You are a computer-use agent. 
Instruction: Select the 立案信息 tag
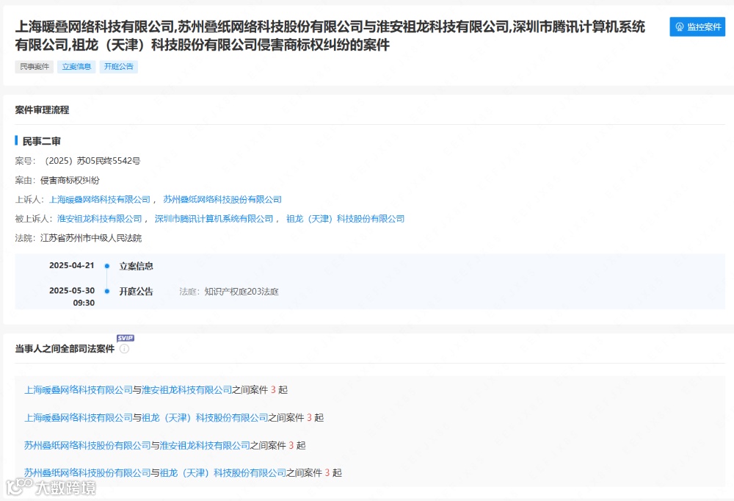76,67
